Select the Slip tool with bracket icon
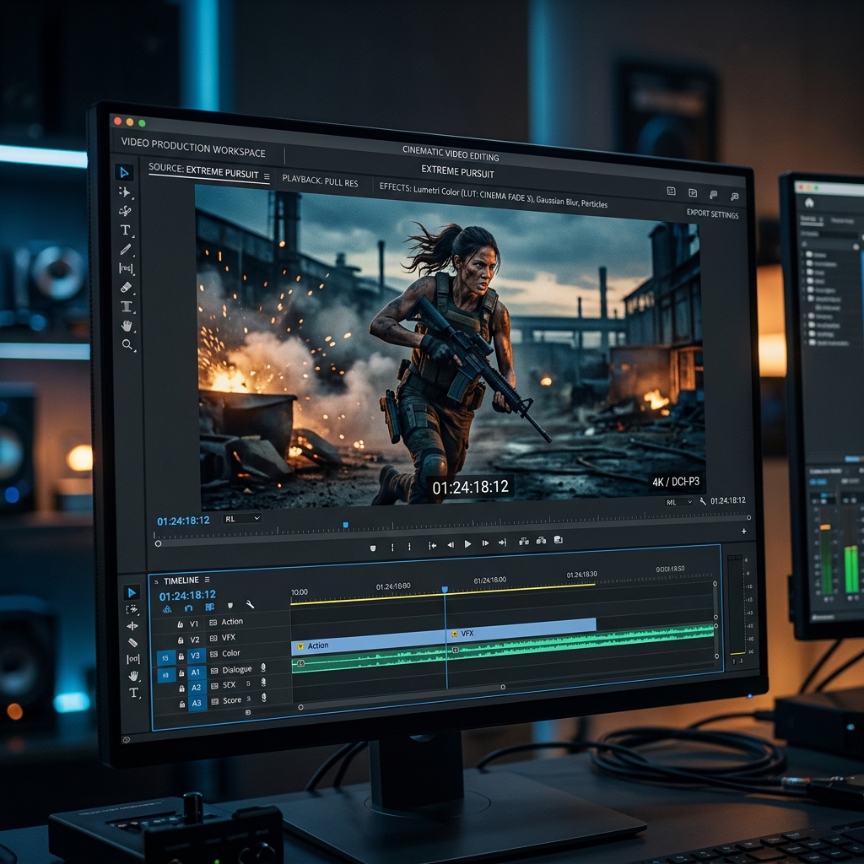Image resolution: width=864 pixels, height=864 pixels. pyautogui.click(x=127, y=268)
